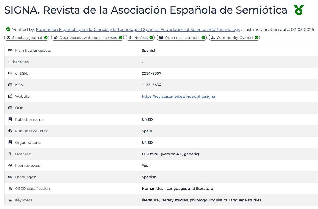Click the open padlock icon in the Open Access badge

point(55,38)
